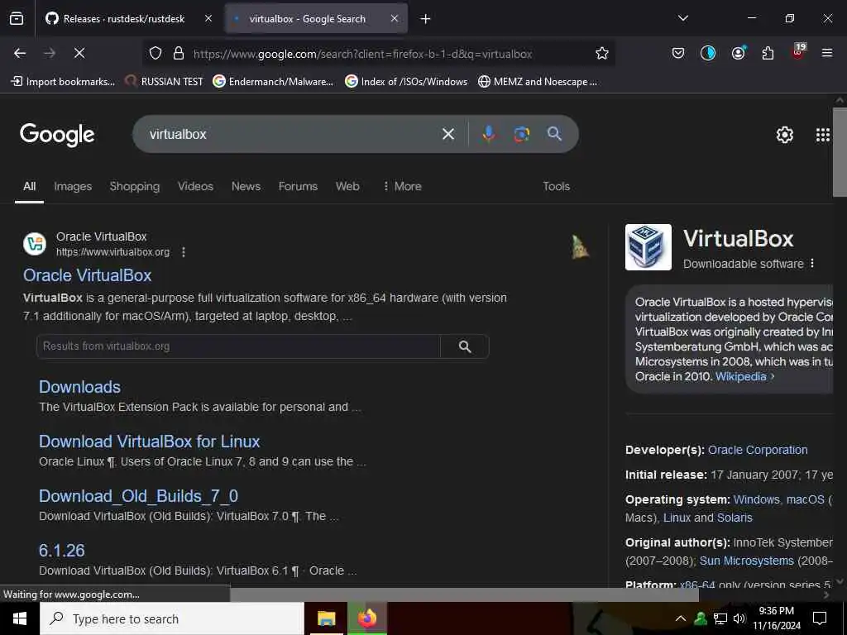Open Sun Microsystems link

[747, 561]
